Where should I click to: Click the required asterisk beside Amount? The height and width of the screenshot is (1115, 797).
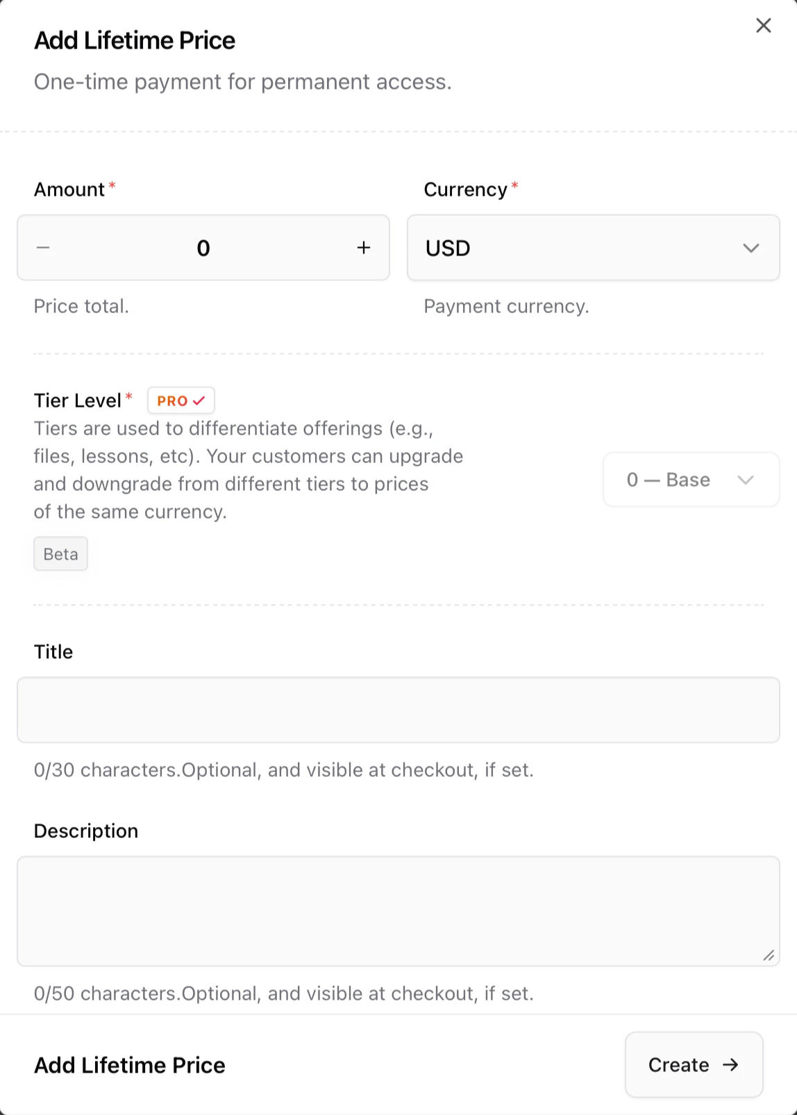click(x=112, y=185)
